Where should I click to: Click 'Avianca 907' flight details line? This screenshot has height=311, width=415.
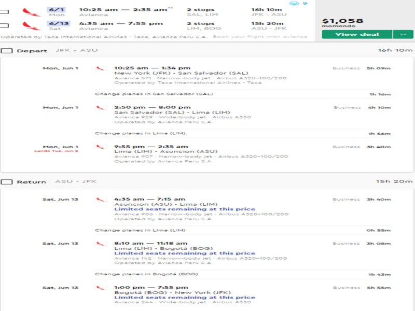click(201, 157)
